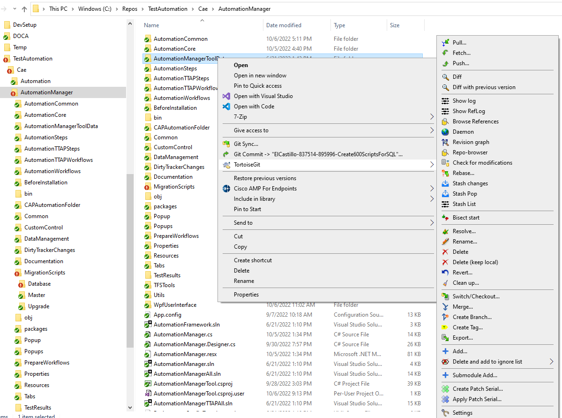Click Windows (C:) in the breadcrumb
562x418 pixels.
point(95,9)
